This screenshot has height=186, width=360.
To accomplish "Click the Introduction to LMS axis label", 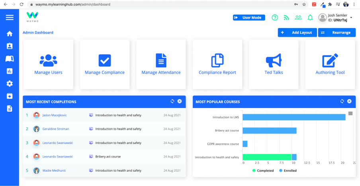I will [x=226, y=117].
